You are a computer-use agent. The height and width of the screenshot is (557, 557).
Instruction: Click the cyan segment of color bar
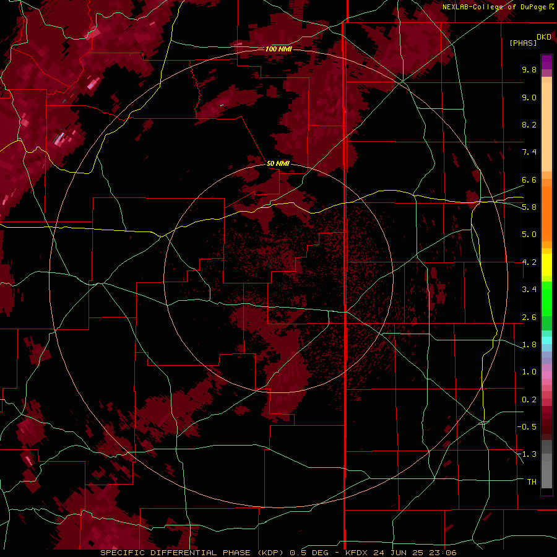[x=546, y=340]
